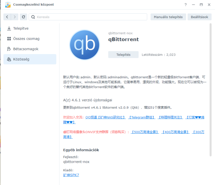Open the 500万高清全景 link
The height and width of the screenshot is (185, 215).
click(145, 132)
